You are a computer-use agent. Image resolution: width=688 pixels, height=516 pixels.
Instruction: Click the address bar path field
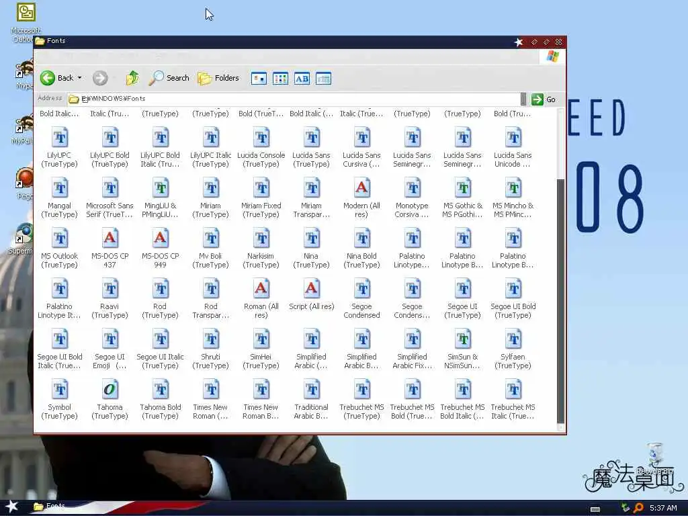click(294, 99)
